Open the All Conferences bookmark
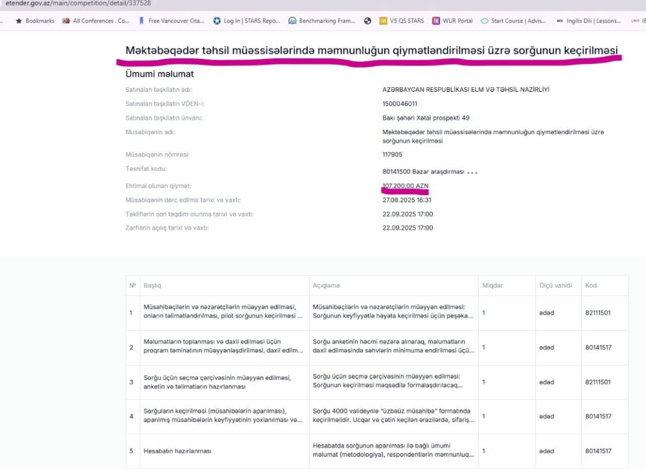Image resolution: width=646 pixels, height=469 pixels. tap(96, 21)
